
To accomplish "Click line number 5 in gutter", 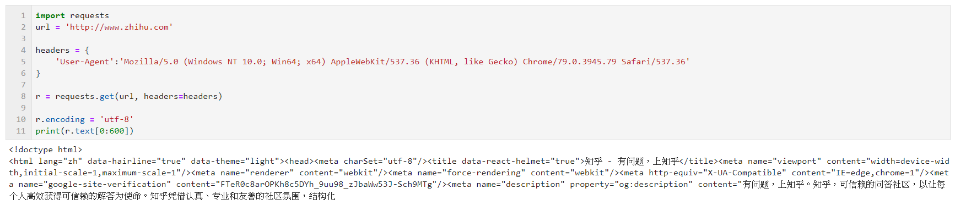I will [x=23, y=62].
